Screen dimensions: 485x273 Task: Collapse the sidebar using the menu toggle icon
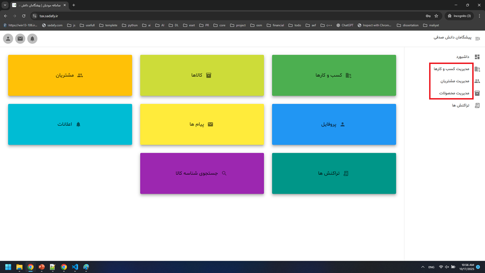(x=477, y=37)
